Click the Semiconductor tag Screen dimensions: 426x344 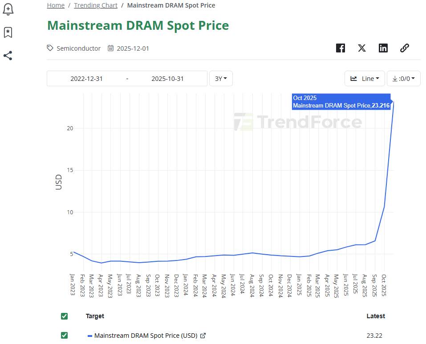tap(78, 48)
